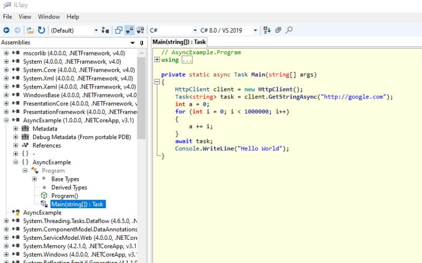Click the collapse all tree nodes icon
Viewport: 422px width, 263px height.
point(279,30)
